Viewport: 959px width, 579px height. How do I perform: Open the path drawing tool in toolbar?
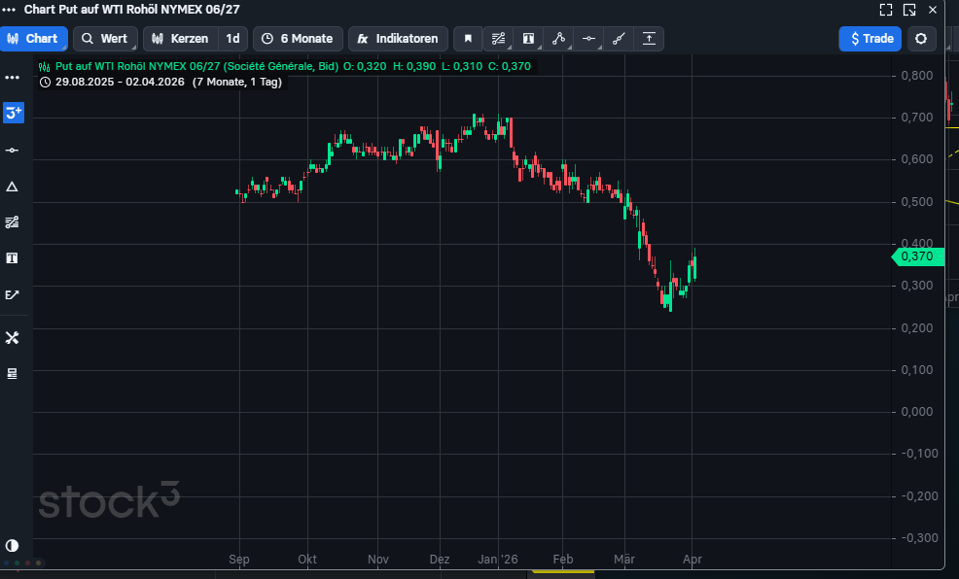point(558,39)
